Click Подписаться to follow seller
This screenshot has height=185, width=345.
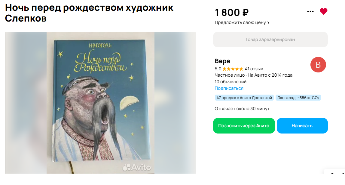[x=229, y=88]
